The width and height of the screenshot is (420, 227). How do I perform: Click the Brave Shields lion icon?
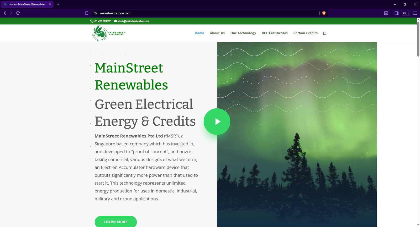324,13
